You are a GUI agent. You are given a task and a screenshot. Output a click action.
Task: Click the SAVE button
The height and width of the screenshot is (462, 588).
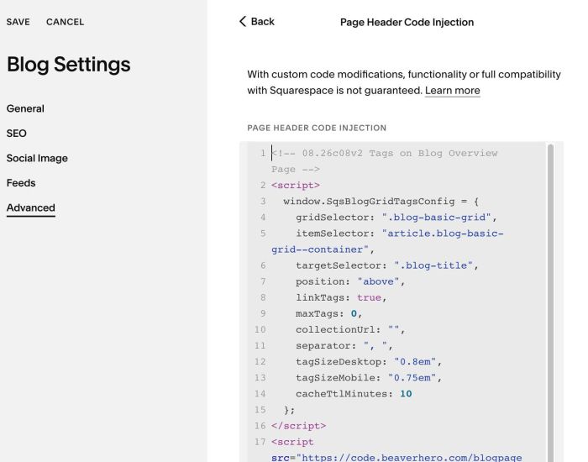[18, 22]
